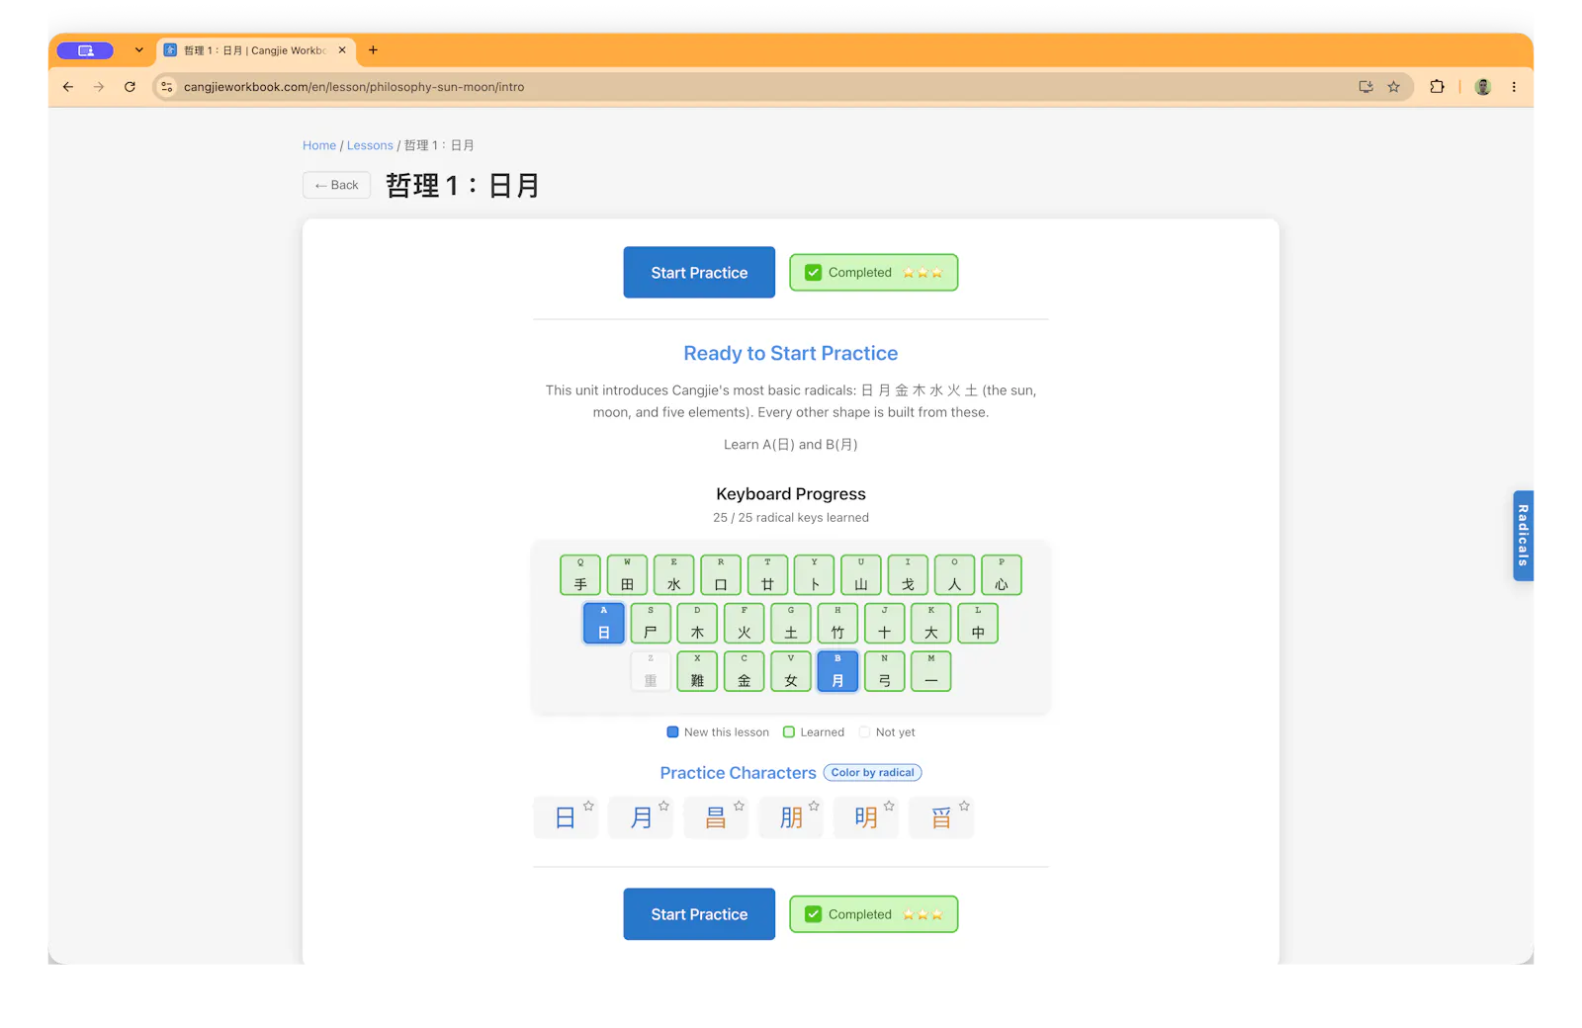View site information icon in address bar

(x=167, y=87)
